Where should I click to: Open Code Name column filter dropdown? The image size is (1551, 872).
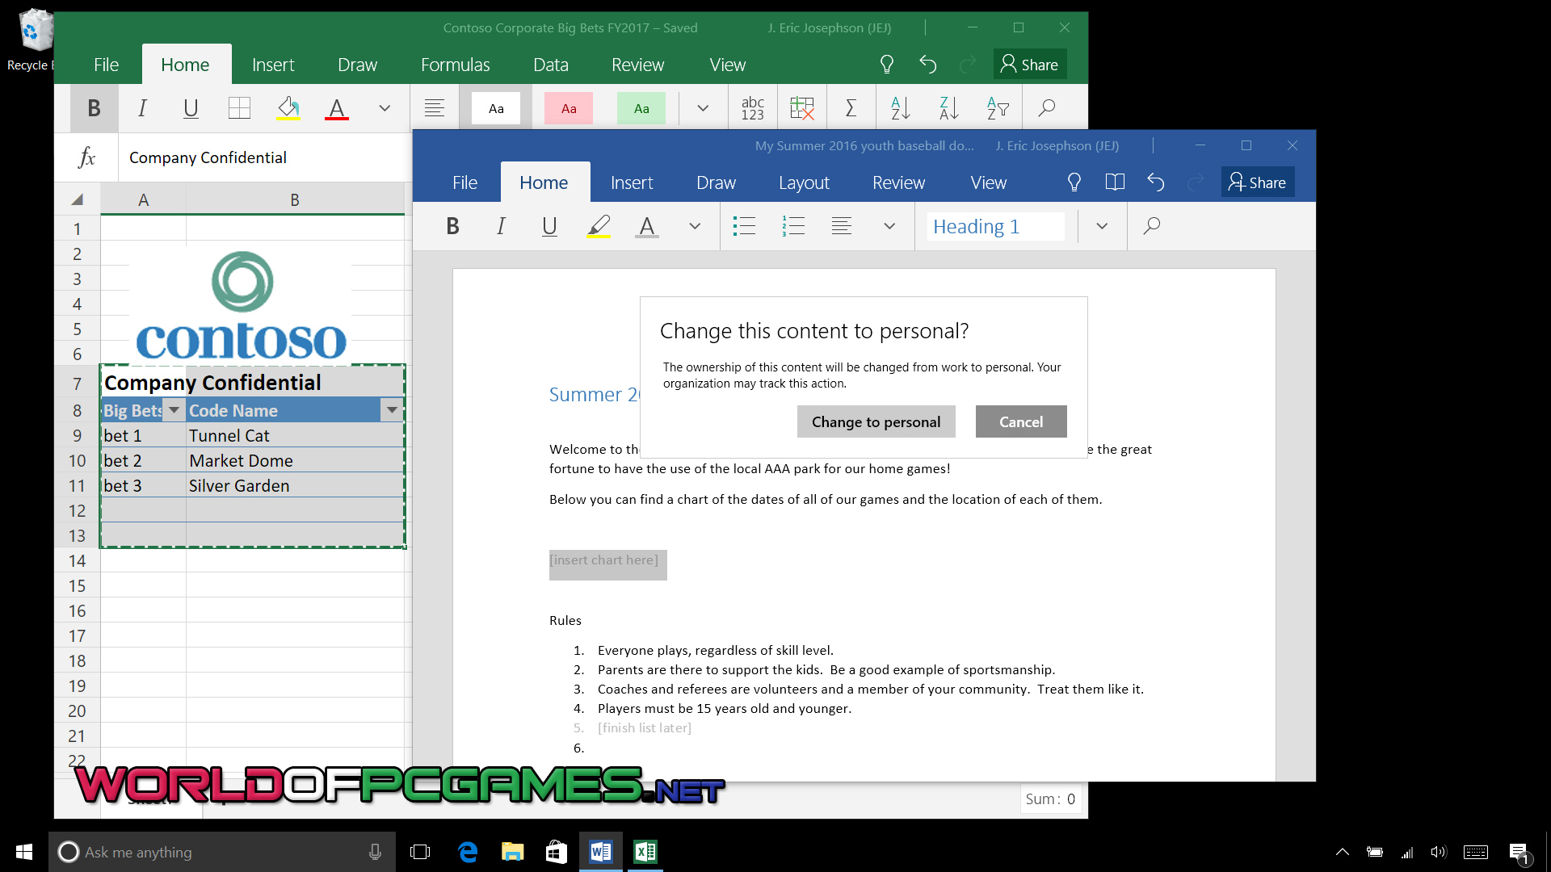392,410
